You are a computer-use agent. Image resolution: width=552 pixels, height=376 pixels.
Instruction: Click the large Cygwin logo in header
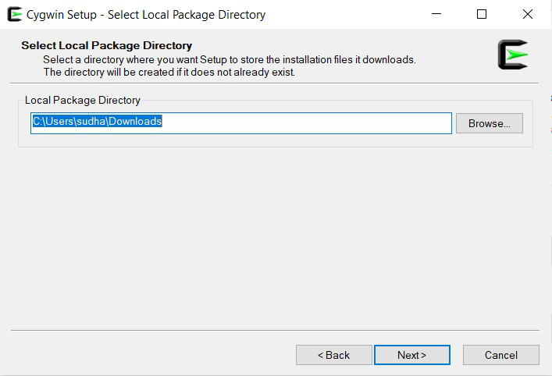[513, 55]
